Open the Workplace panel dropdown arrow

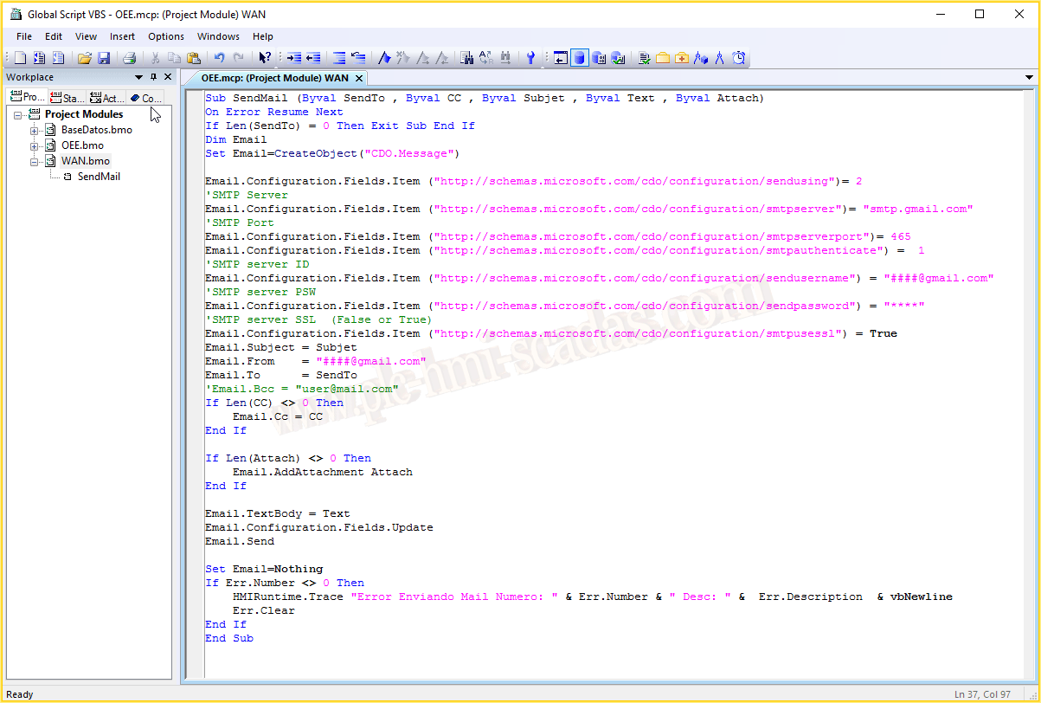click(138, 77)
